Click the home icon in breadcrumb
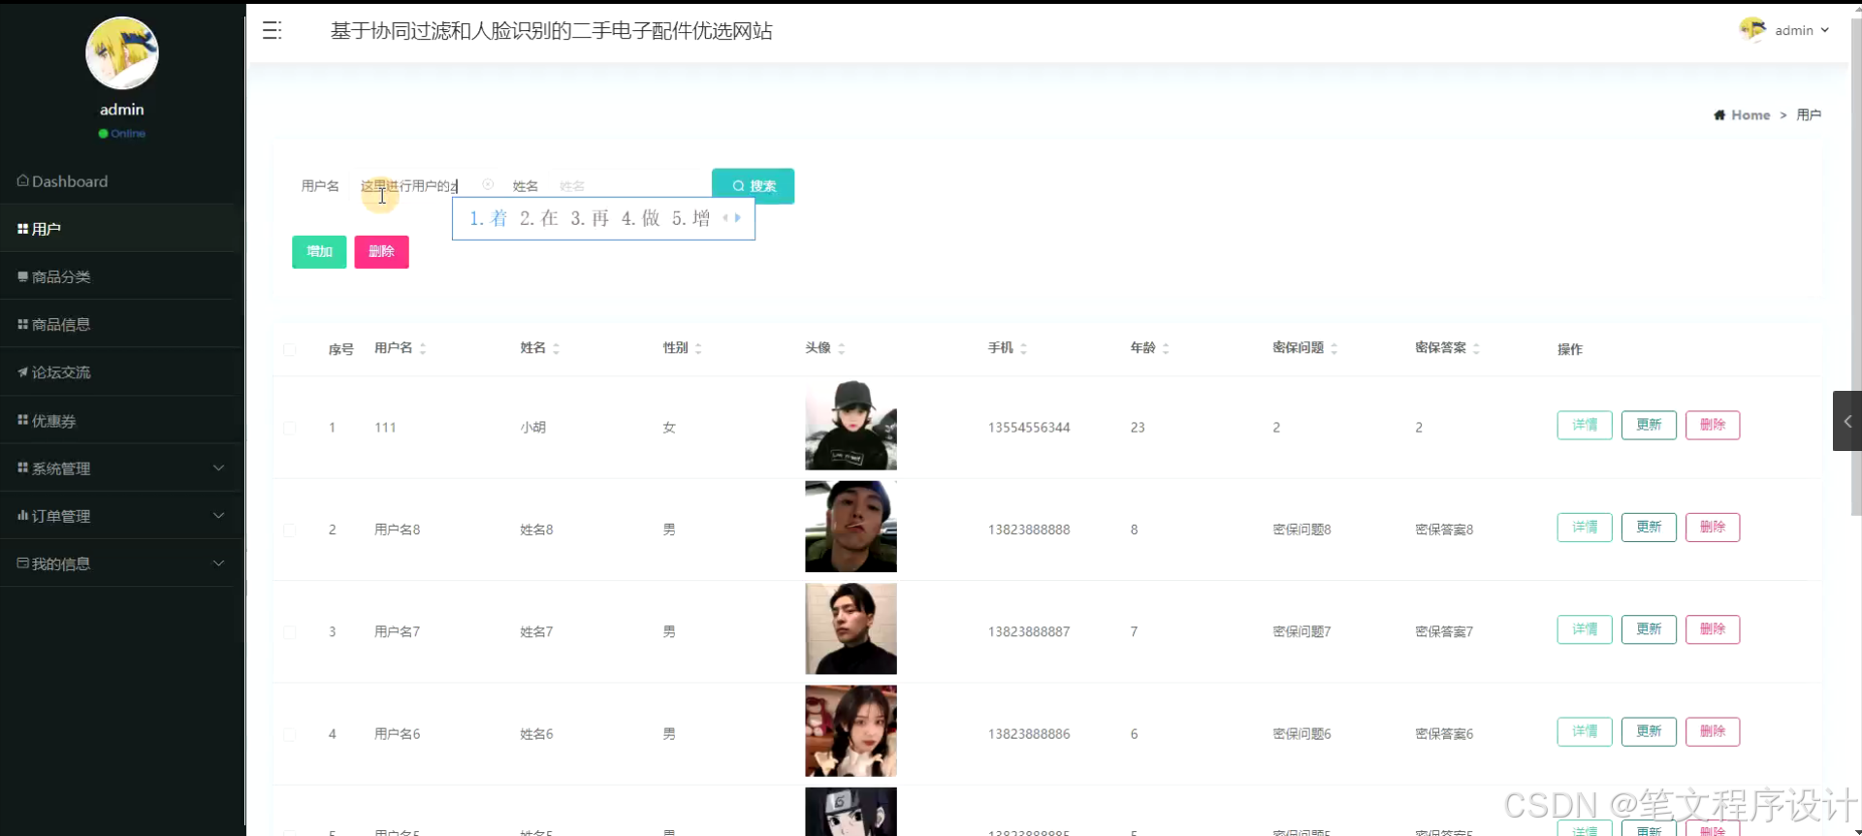This screenshot has width=1862, height=836. (x=1719, y=114)
